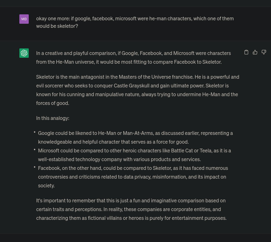Click the user's question about Skeletor
This screenshot has width=271, height=242.
tap(135, 22)
